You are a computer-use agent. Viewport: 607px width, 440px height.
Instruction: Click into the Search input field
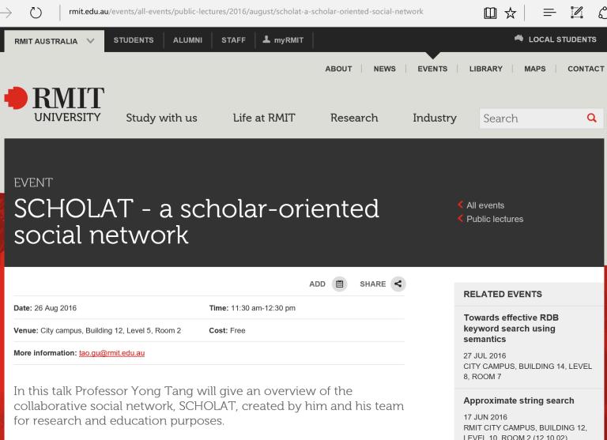(530, 118)
